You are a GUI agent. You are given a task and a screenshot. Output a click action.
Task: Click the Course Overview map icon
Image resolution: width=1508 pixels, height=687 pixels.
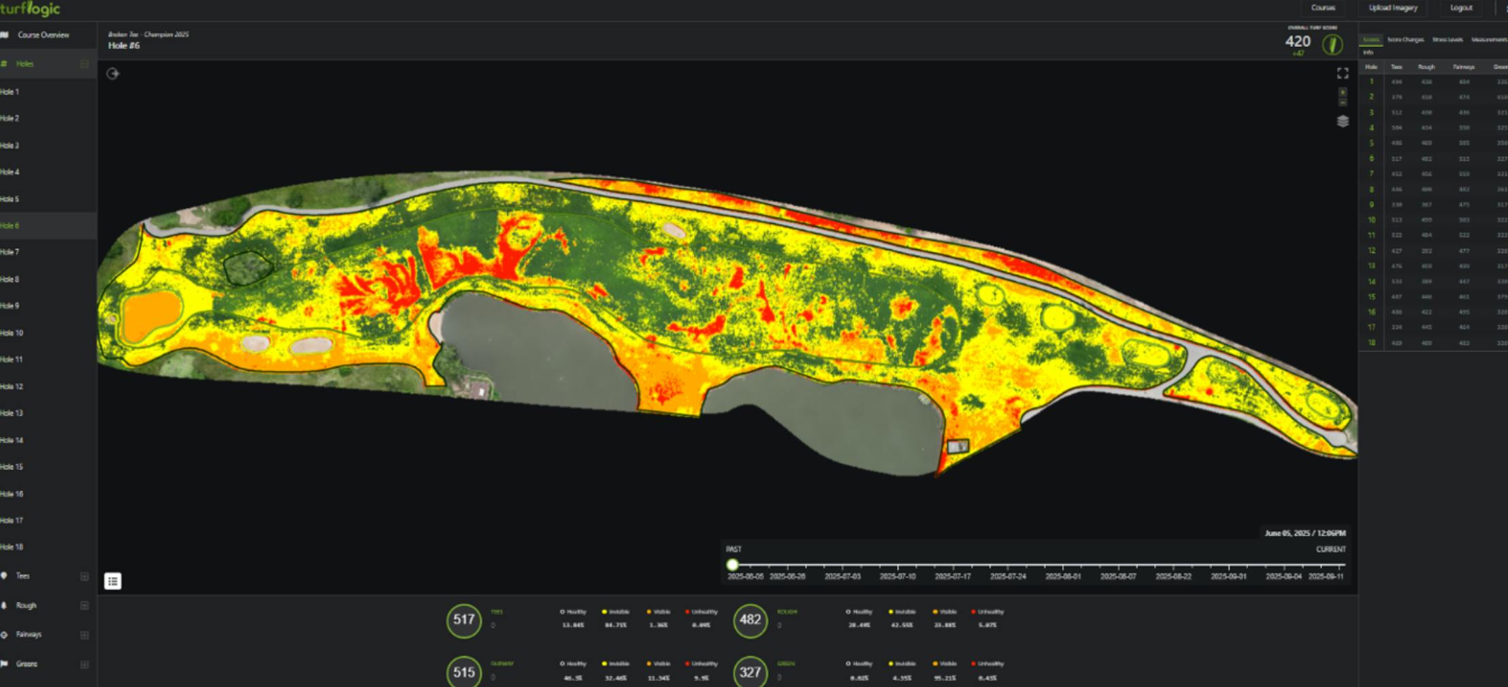(5, 35)
